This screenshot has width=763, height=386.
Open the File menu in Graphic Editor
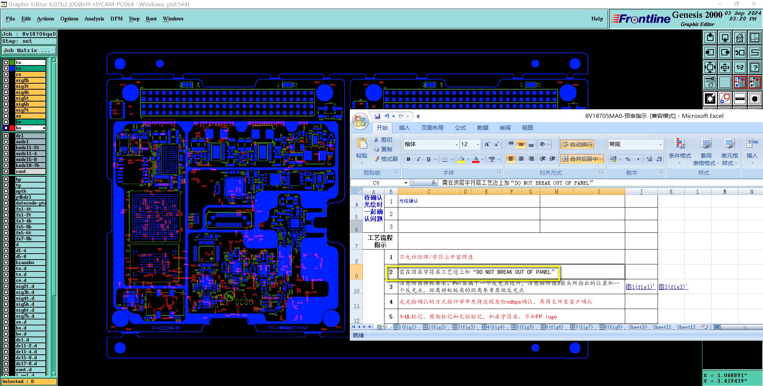pos(10,19)
